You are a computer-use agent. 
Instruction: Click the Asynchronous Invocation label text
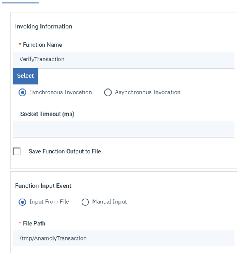click(x=147, y=92)
